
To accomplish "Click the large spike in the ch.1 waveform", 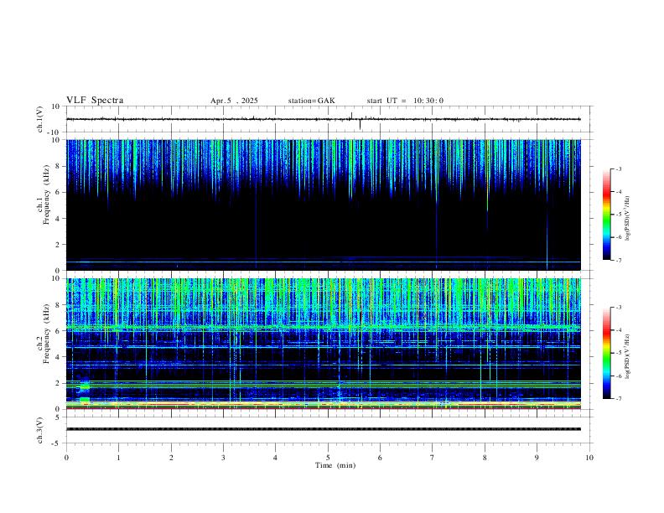I will (360, 124).
